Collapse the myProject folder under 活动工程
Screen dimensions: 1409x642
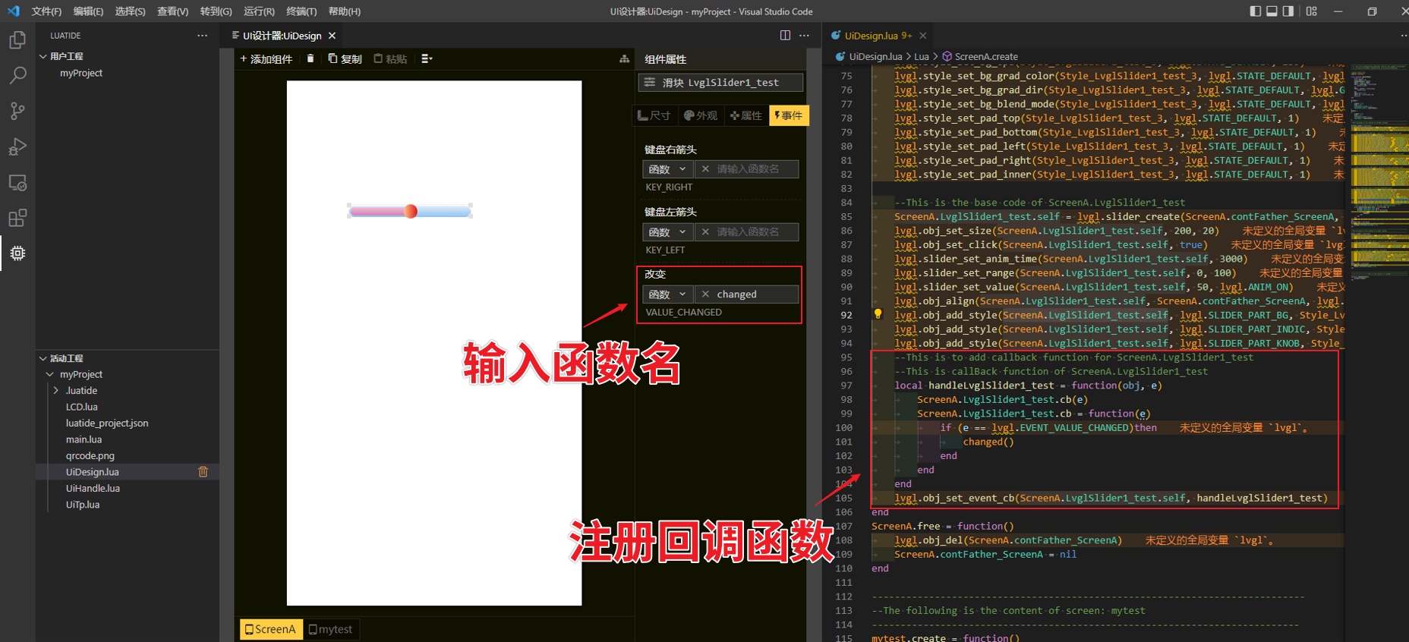[50, 374]
